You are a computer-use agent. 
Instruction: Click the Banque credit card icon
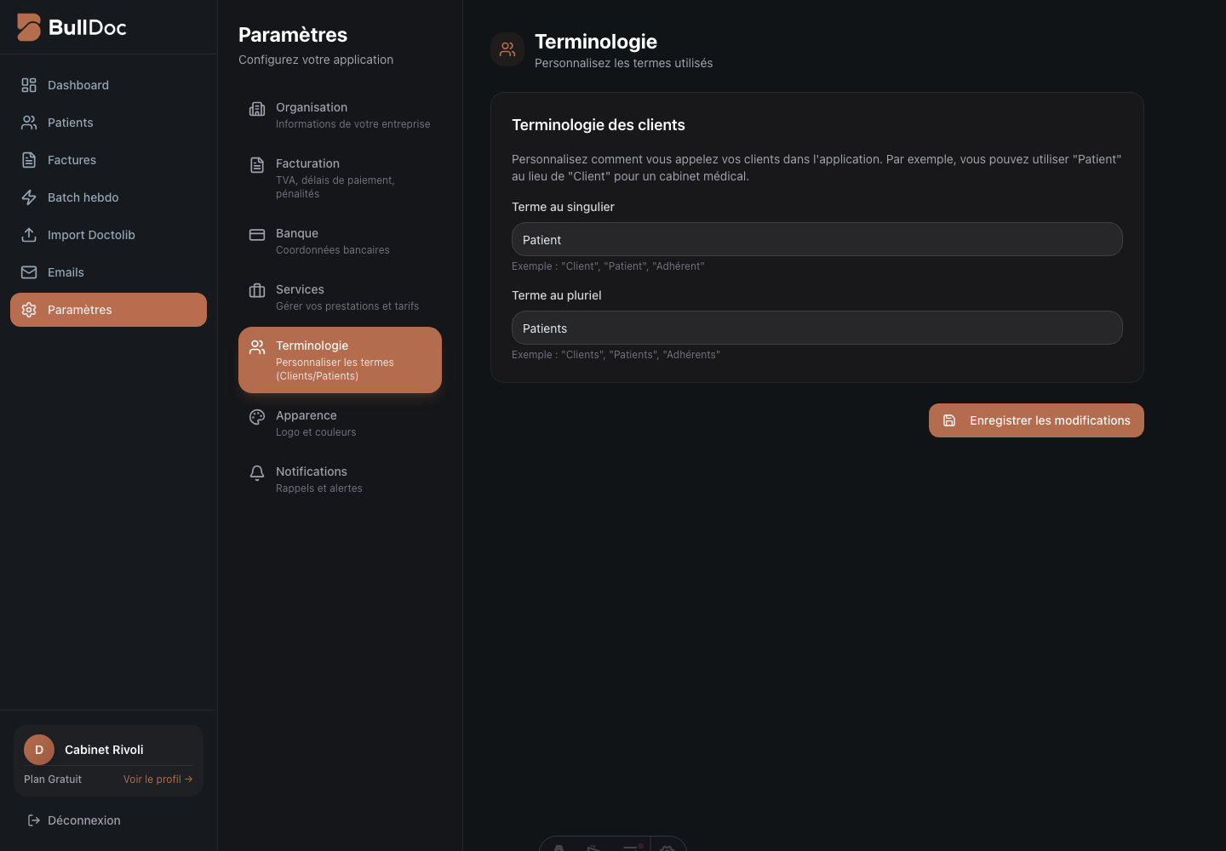point(257,235)
